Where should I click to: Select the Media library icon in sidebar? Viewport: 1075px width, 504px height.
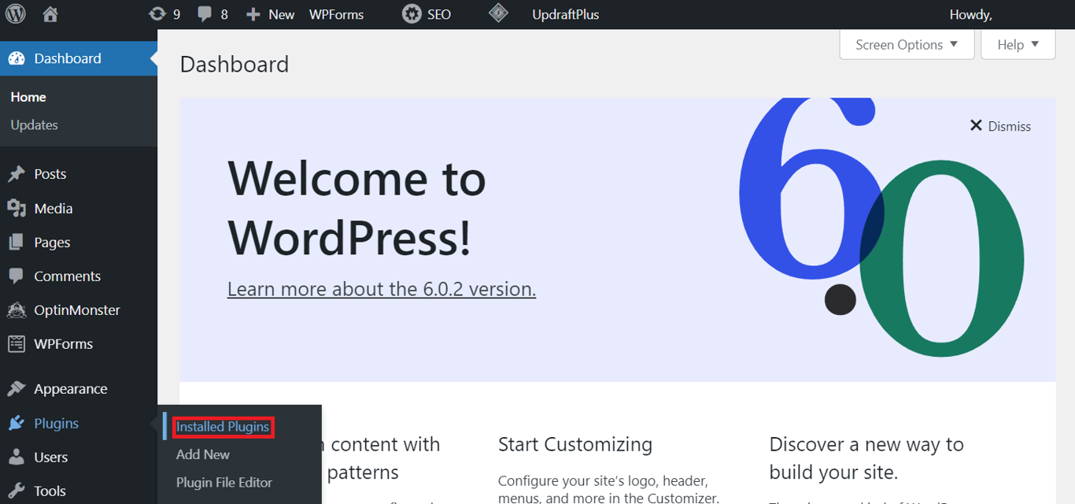pyautogui.click(x=17, y=208)
